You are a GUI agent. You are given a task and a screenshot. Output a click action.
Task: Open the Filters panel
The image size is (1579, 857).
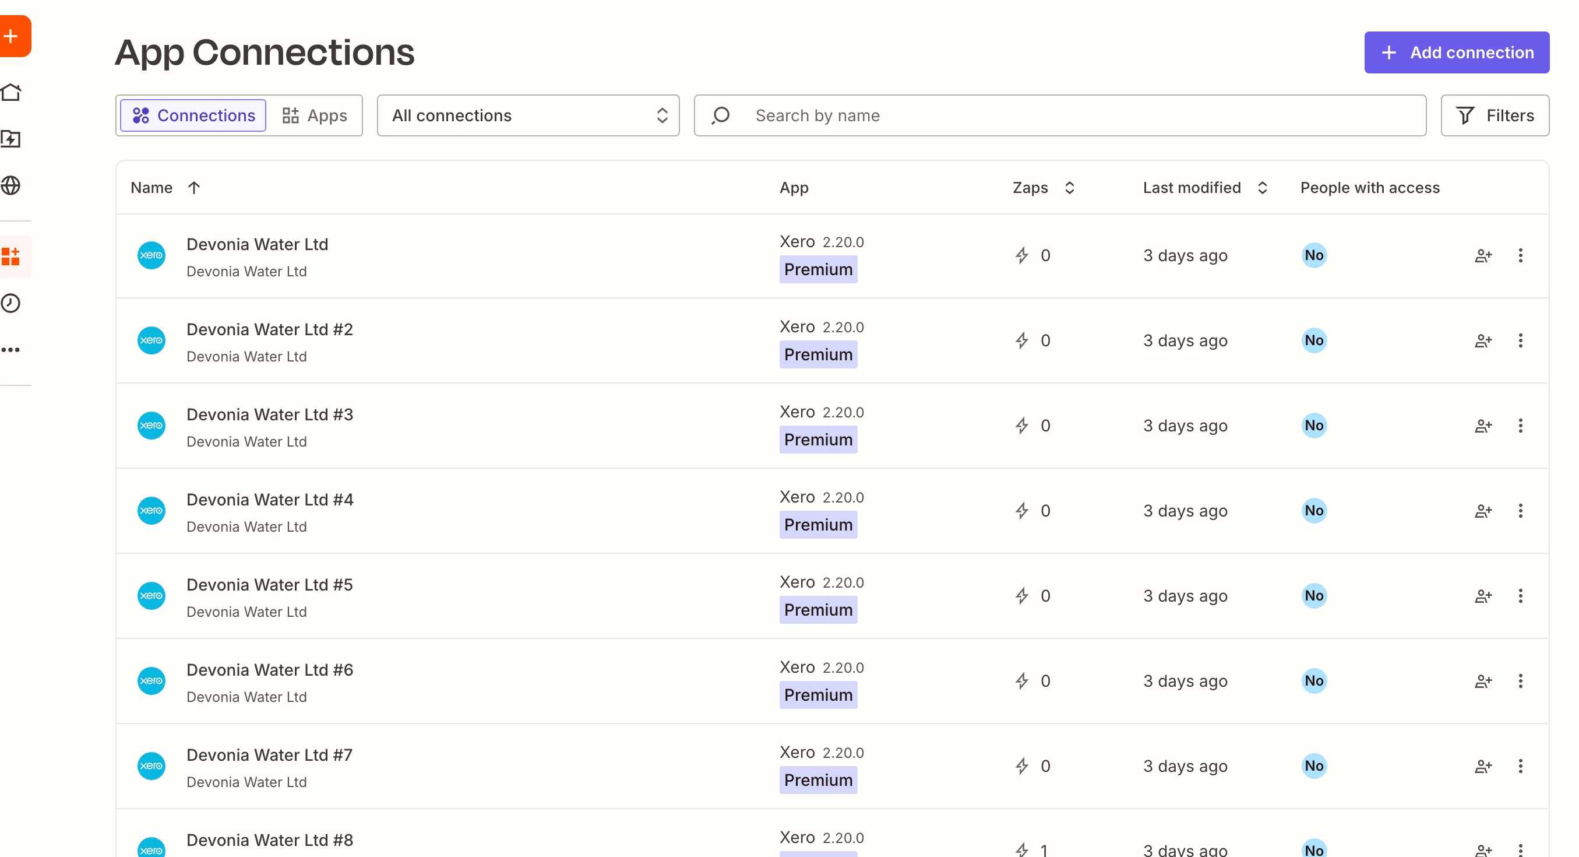click(x=1495, y=115)
